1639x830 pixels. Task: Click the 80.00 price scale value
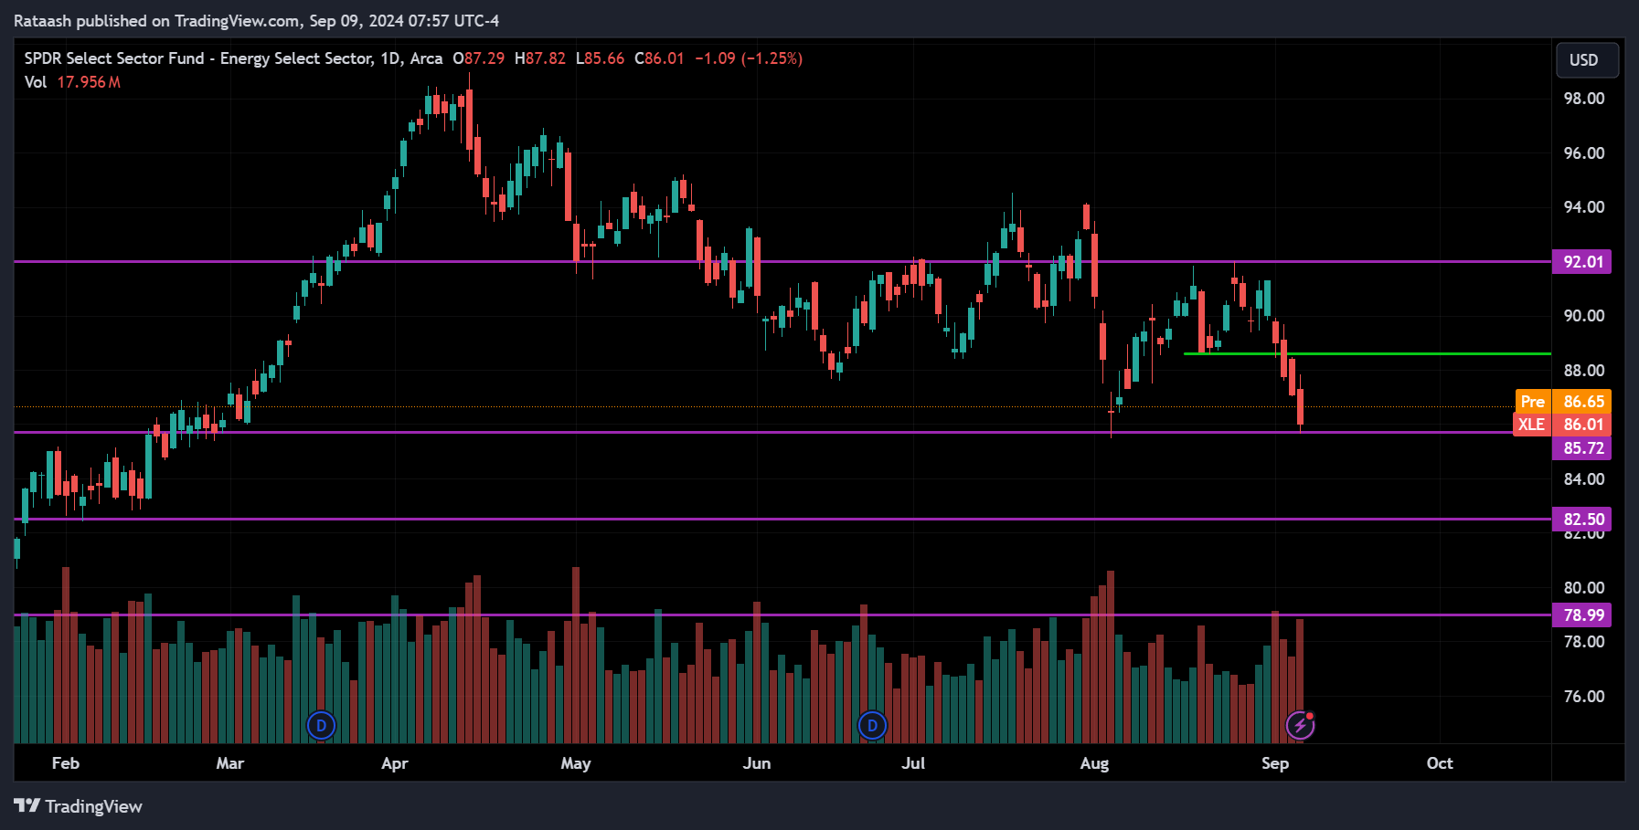1584,588
